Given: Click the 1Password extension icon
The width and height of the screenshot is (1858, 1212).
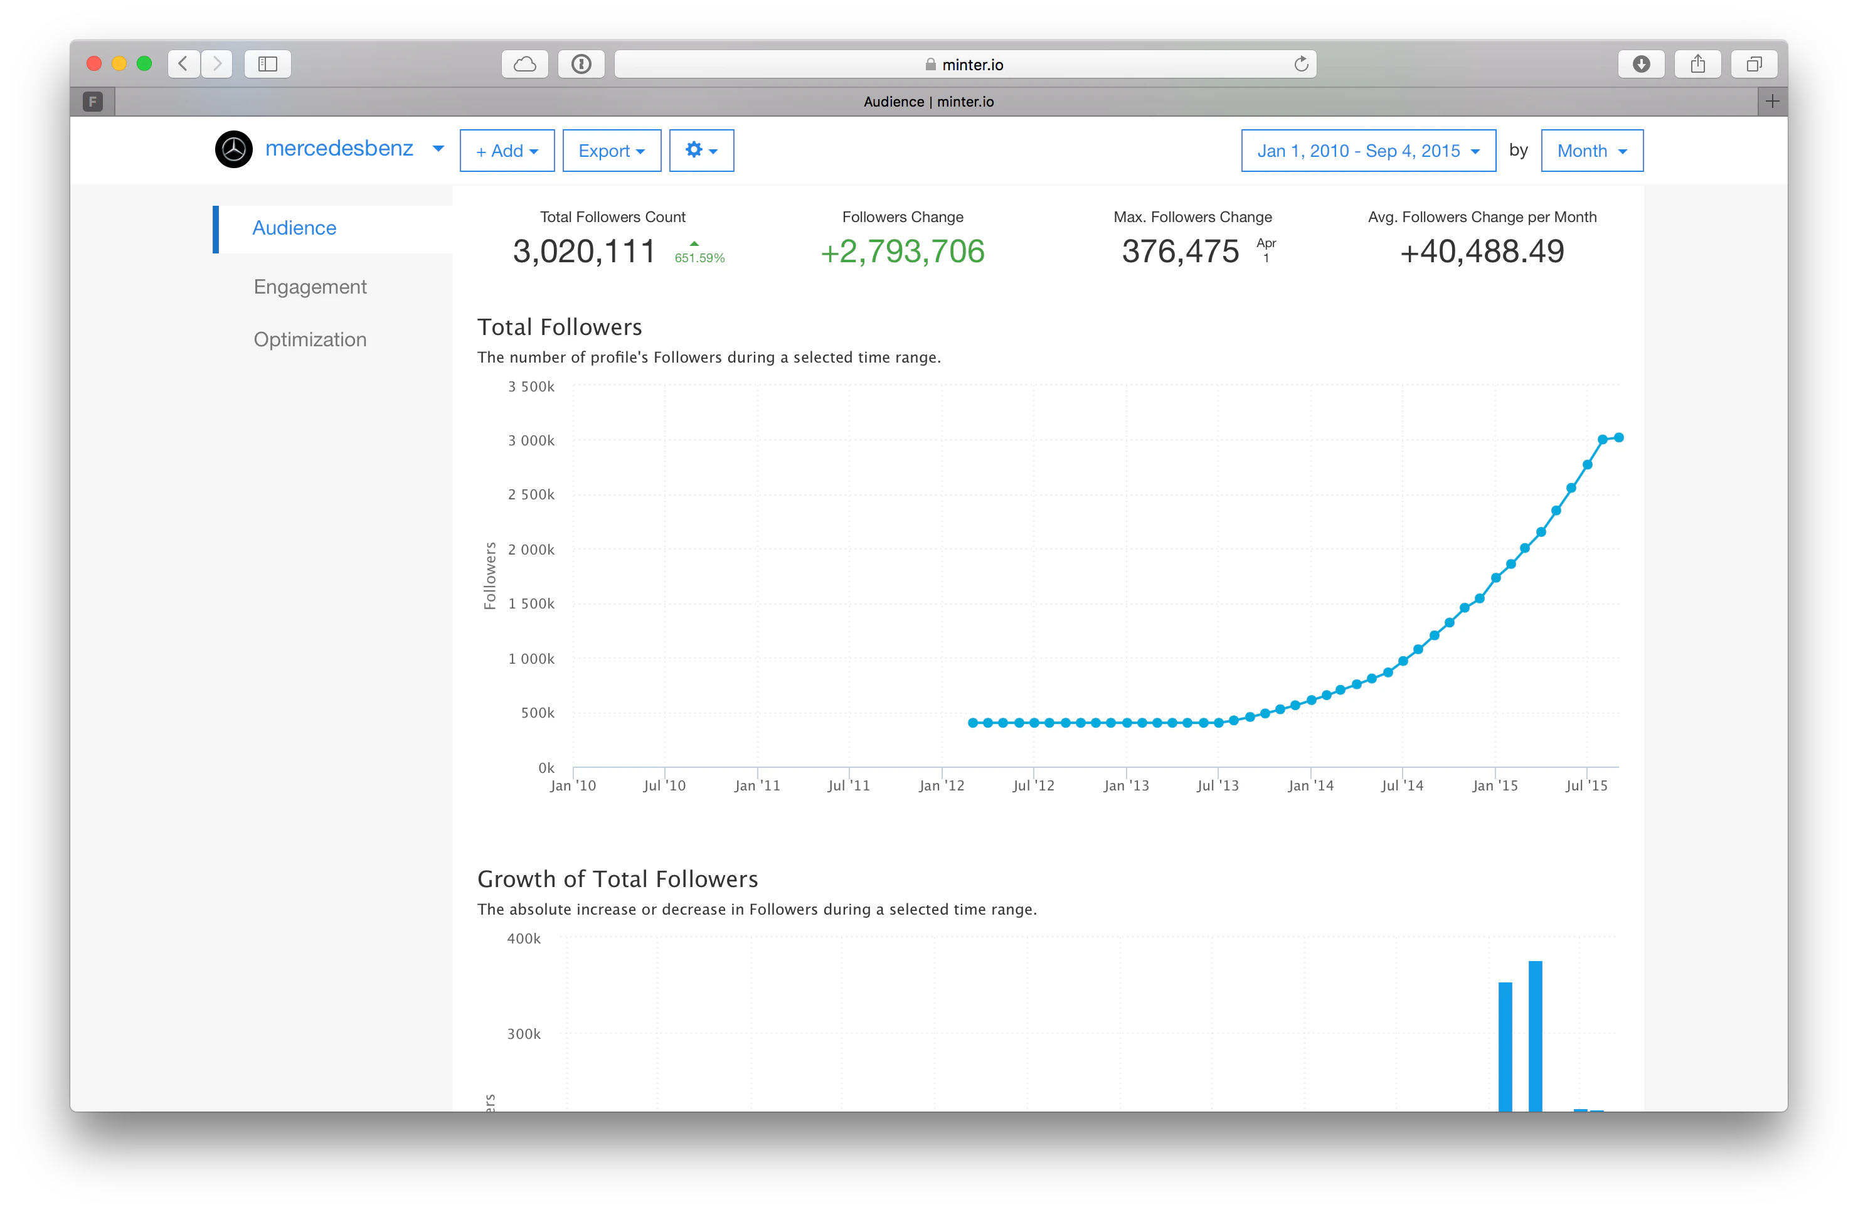Looking at the screenshot, I should [581, 64].
